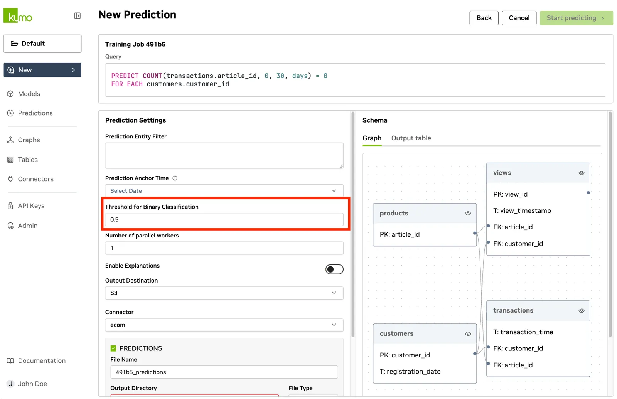Open API Keys in the sidebar
Image resolution: width=617 pixels, height=399 pixels.
click(x=31, y=206)
